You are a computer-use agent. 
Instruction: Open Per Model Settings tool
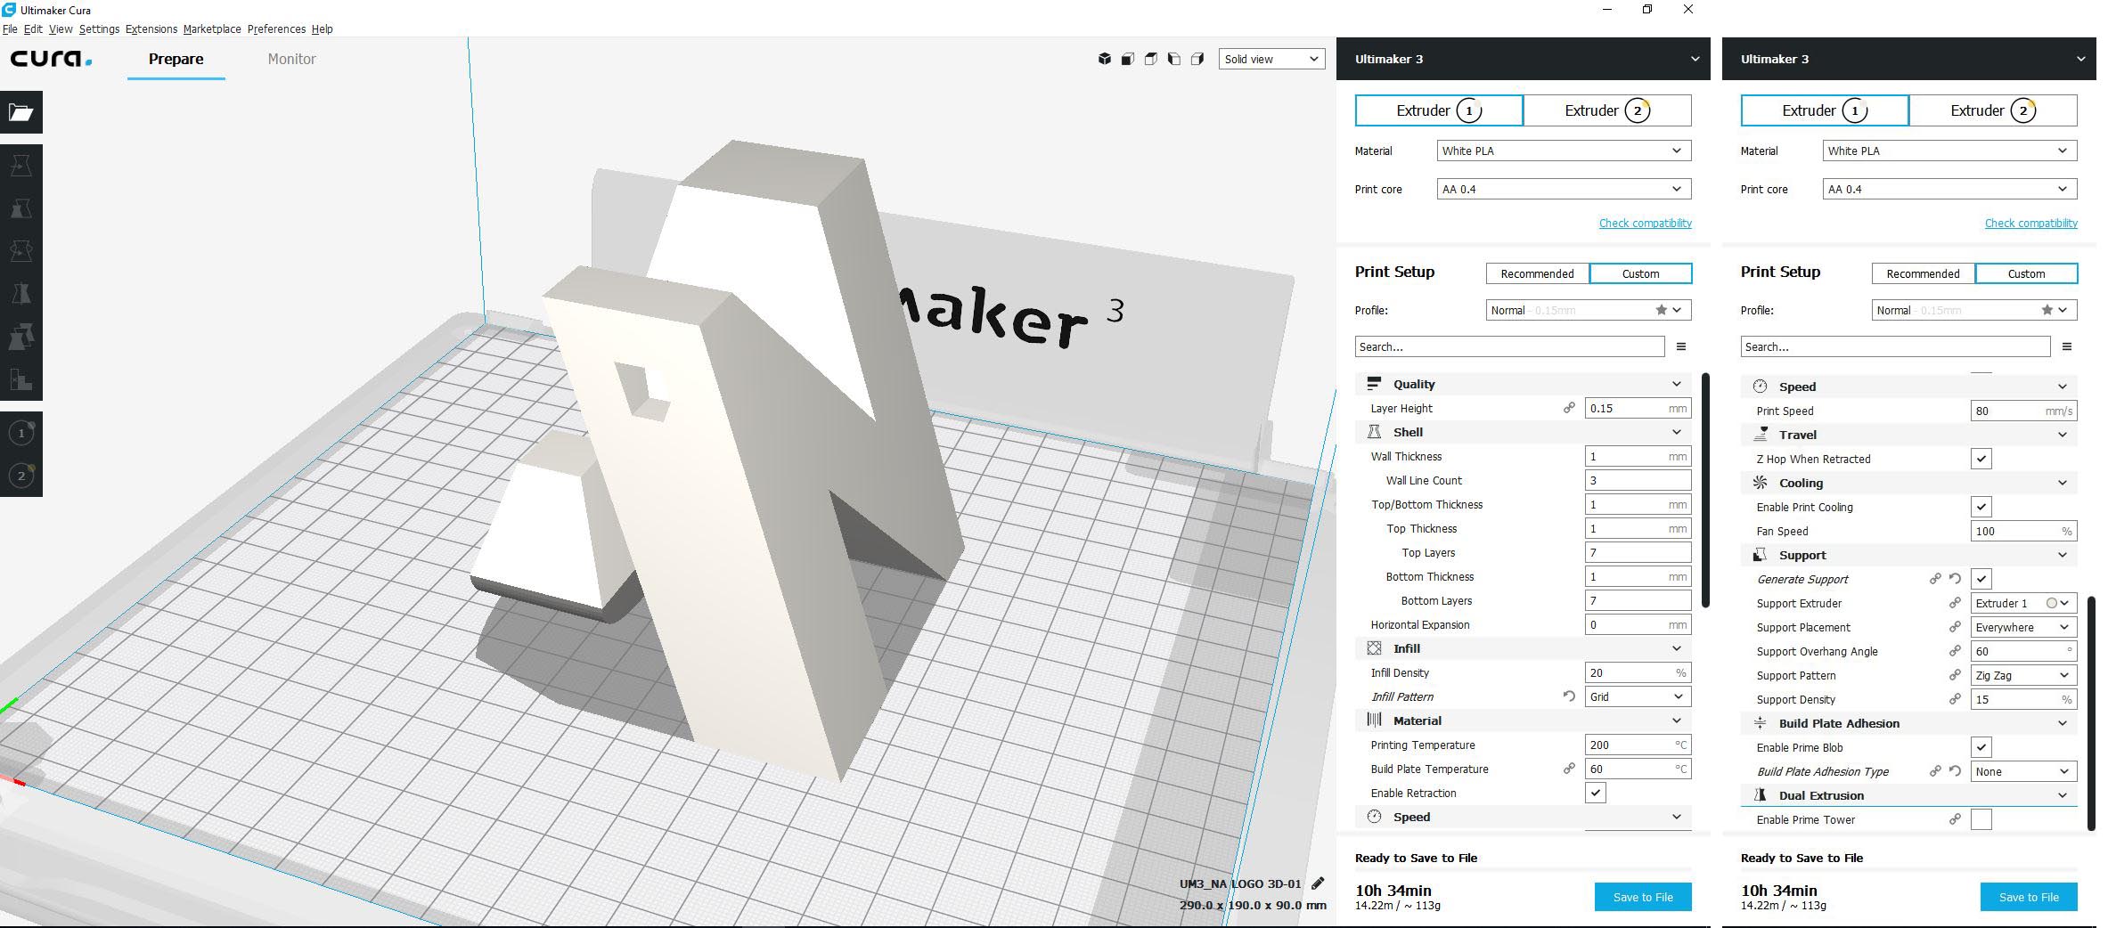point(21,337)
